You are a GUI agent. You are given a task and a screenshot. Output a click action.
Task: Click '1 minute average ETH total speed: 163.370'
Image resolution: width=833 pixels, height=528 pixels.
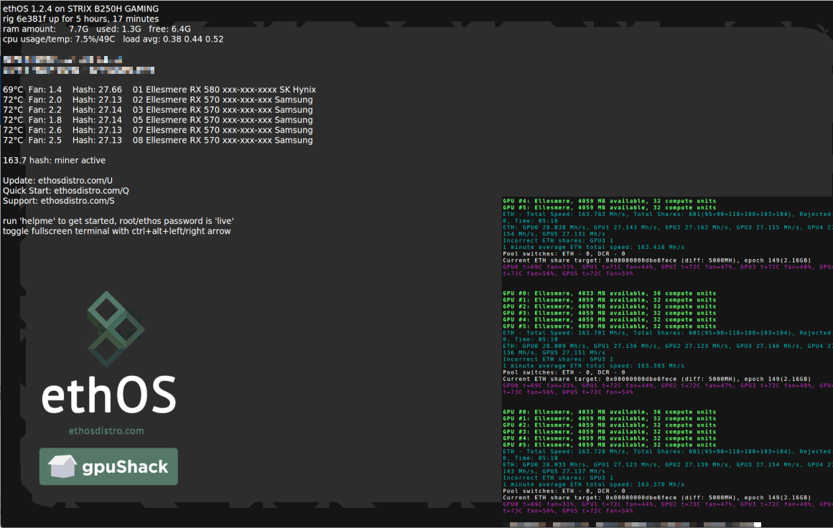(593, 484)
